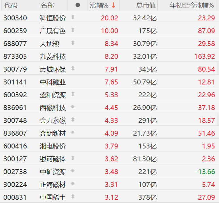Select stock name 中国稀土
The height and width of the screenshot is (203, 219).
[x=53, y=197]
